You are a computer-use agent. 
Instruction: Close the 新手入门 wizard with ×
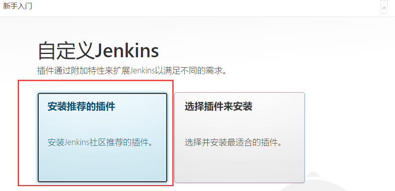pos(384,8)
